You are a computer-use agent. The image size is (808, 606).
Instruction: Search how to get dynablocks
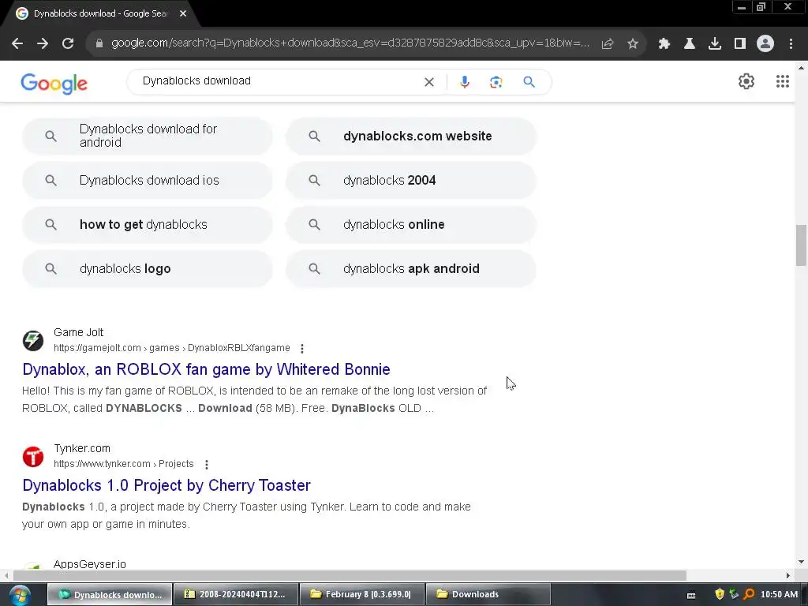tap(148, 225)
